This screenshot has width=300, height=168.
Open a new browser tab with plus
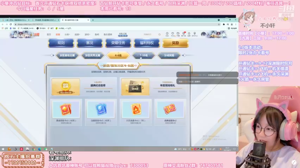pos(93,20)
